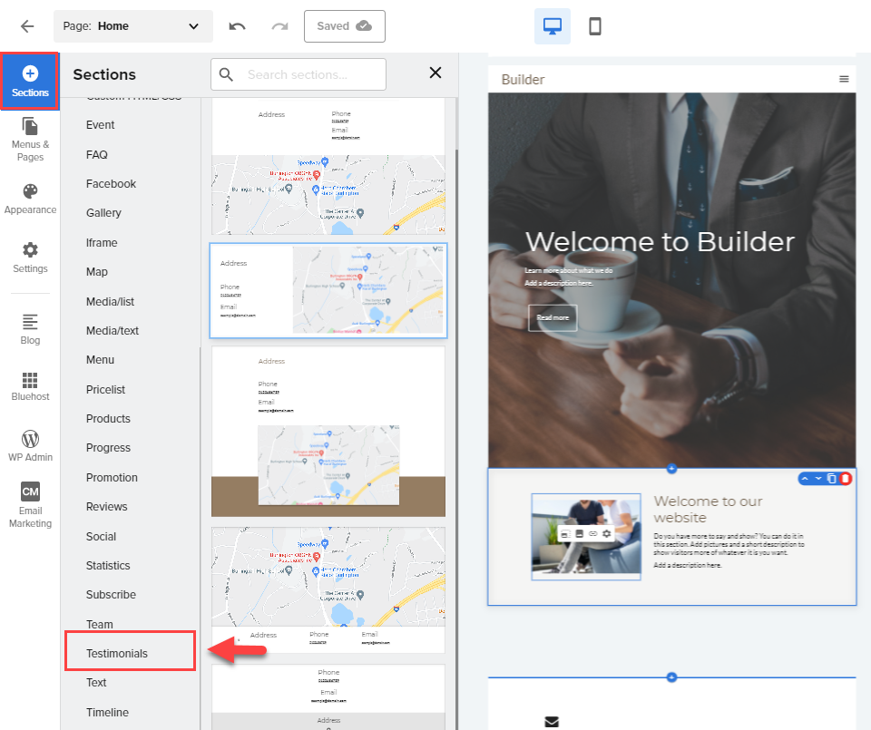
Task: Click the Welcome to Builder heading
Action: (x=660, y=241)
